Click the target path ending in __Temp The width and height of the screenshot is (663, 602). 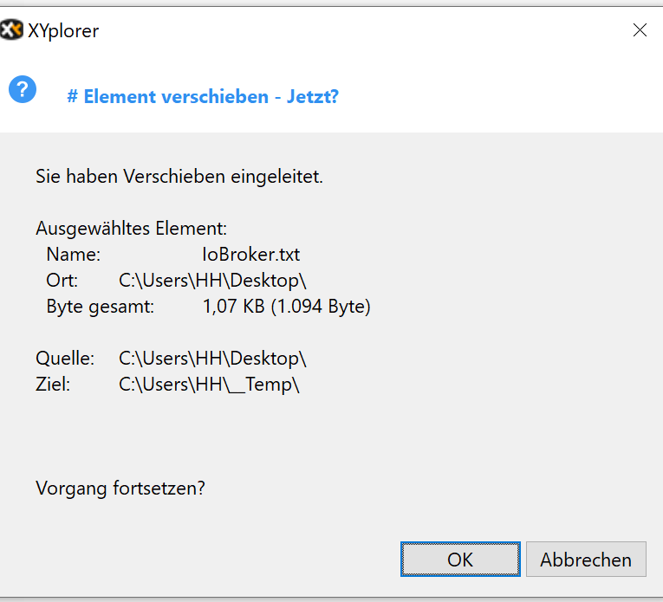[209, 384]
